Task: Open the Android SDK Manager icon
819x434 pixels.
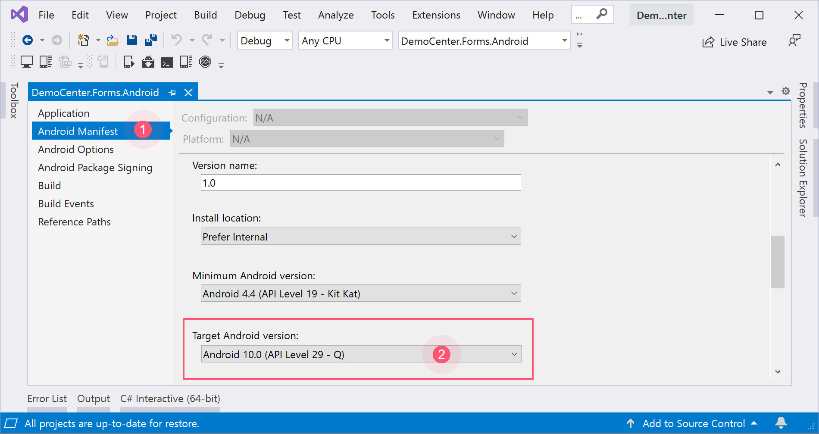Action: [148, 62]
